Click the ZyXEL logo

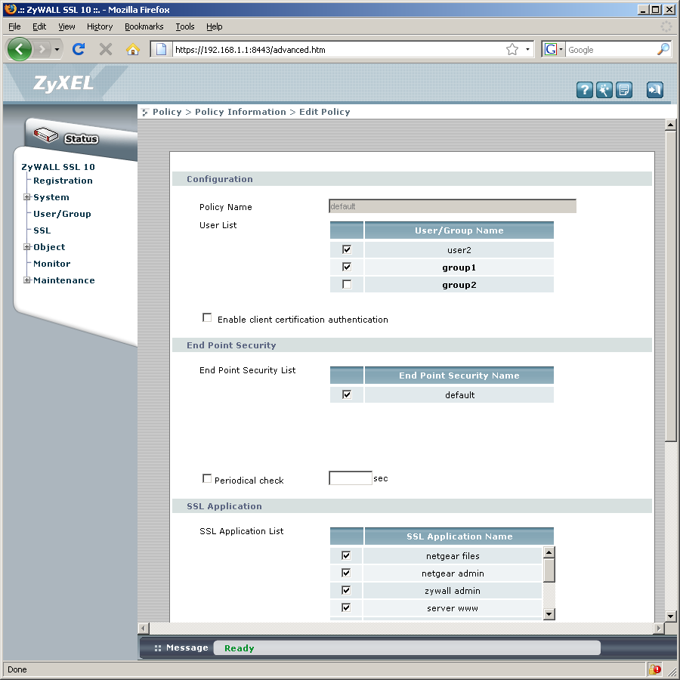[63, 83]
